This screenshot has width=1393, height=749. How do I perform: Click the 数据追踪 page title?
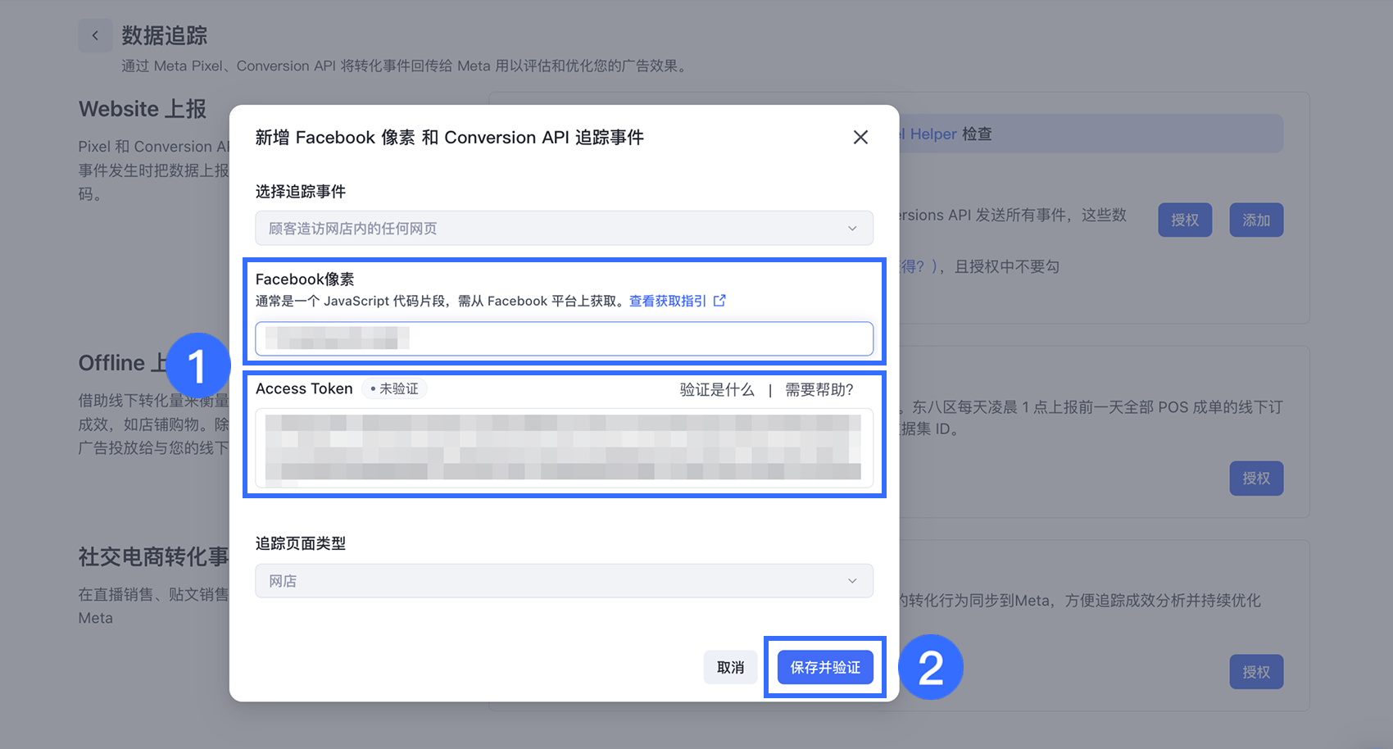[165, 35]
